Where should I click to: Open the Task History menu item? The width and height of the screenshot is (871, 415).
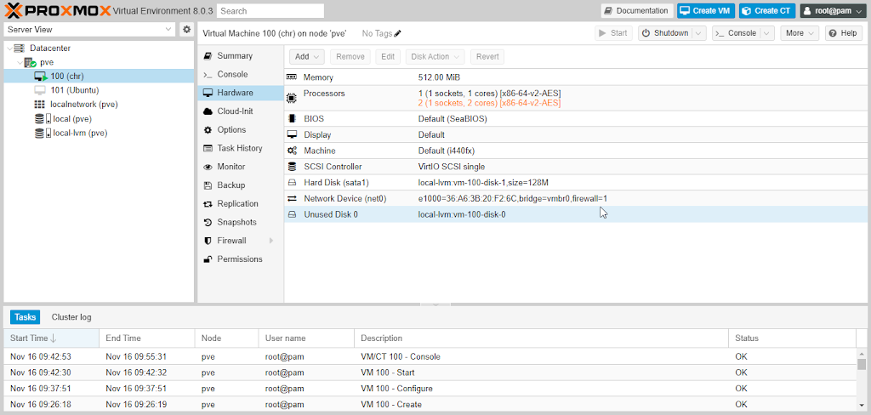pyautogui.click(x=241, y=148)
